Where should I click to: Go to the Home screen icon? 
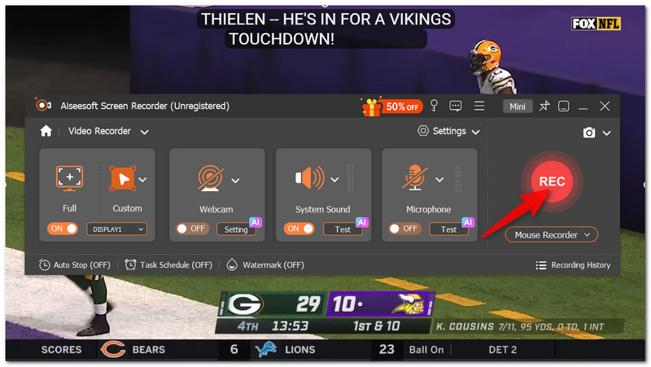click(x=46, y=131)
